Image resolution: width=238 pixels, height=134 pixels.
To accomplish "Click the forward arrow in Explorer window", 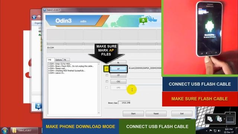I will (39, 17).
